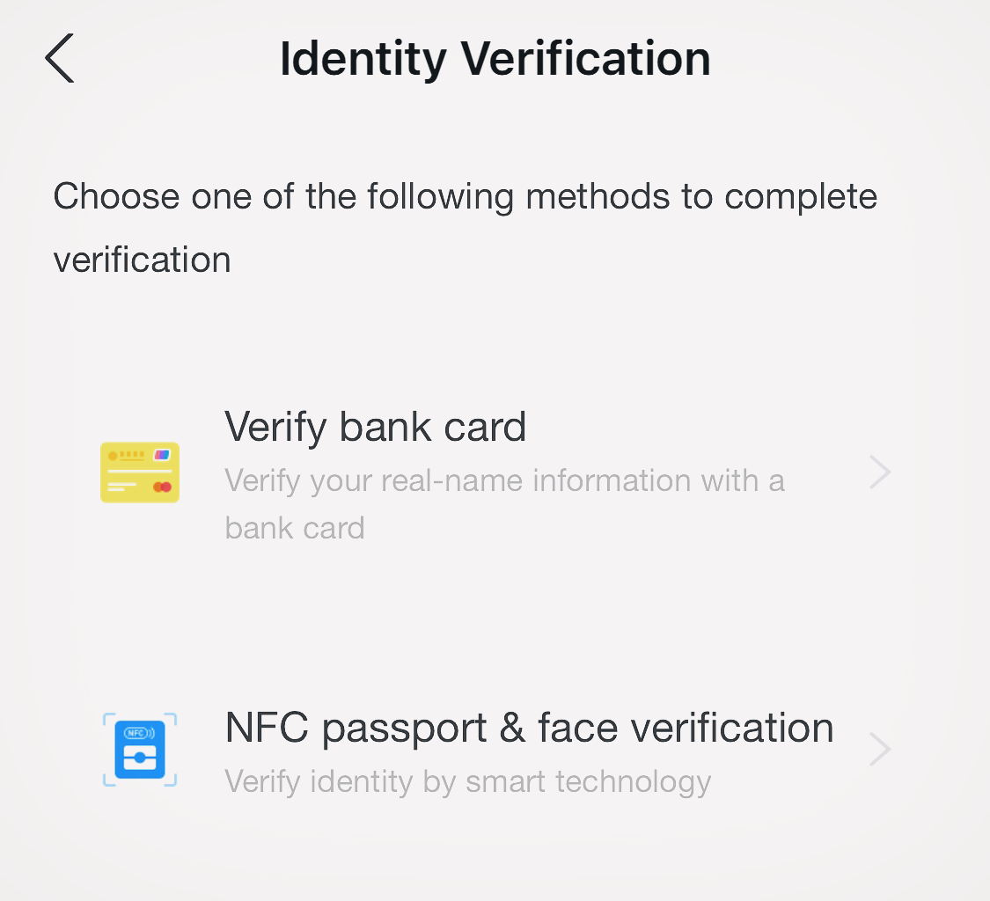Click the word "verification" ending the instruction
This screenshot has width=990, height=901.
point(143,260)
